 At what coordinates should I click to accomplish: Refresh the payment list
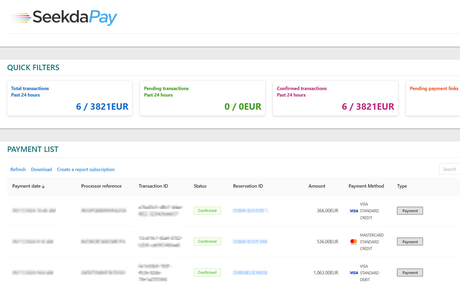[18, 170]
